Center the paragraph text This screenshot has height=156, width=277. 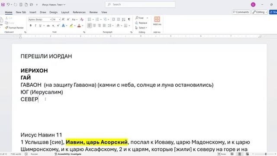(94, 26)
